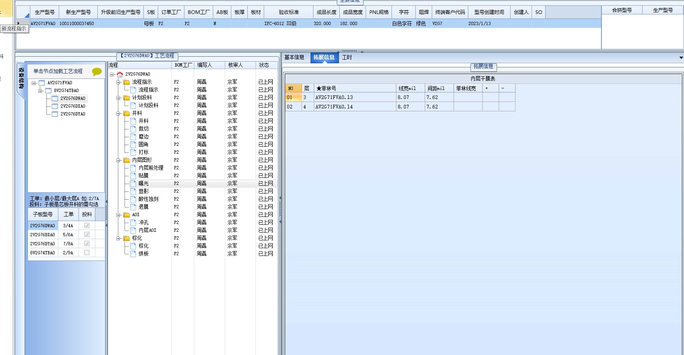Click the 开料 folder icon
The image size is (684, 355).
[127, 113]
